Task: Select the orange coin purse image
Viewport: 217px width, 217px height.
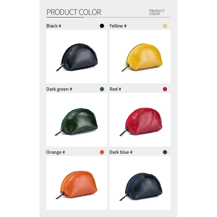Action: coord(77,183)
